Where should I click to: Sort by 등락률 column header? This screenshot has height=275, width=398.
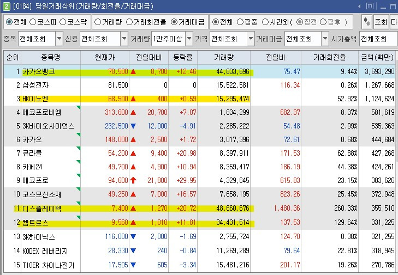pos(183,58)
